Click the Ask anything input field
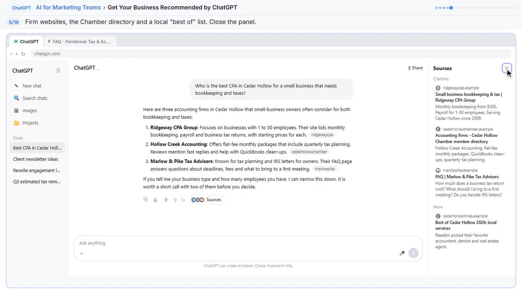 [x=248, y=243]
